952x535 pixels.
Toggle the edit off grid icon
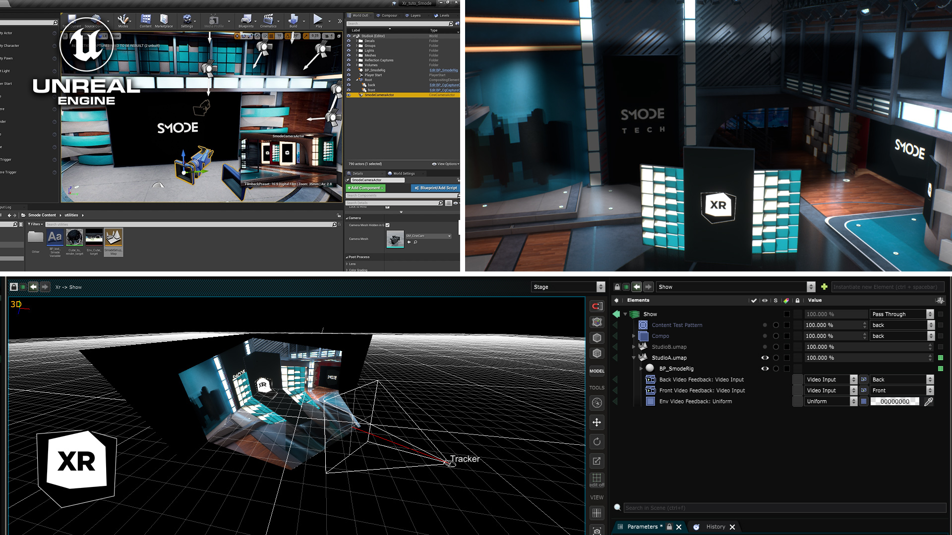597,480
